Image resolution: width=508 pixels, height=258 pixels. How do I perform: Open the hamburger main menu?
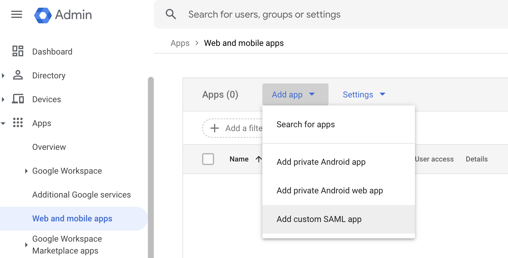(17, 14)
